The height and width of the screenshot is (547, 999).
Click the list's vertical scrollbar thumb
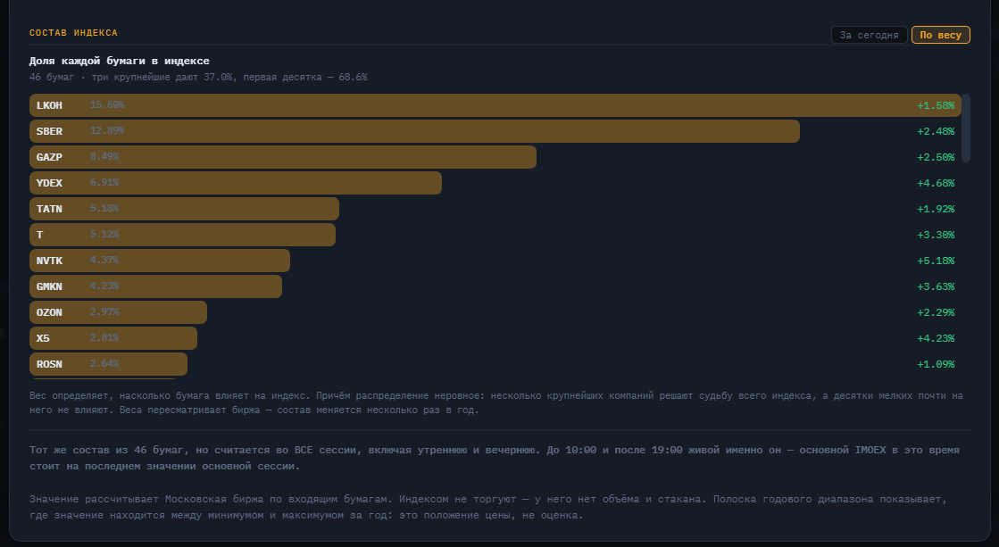point(966,128)
